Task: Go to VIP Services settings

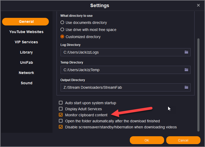Action: coord(26,42)
